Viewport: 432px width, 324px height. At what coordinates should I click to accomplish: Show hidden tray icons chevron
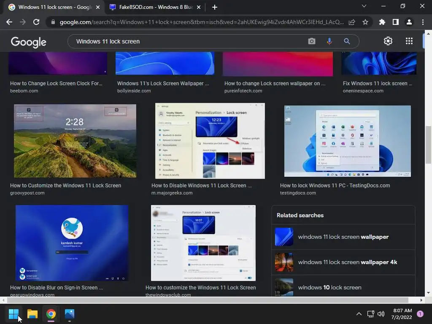coord(359,314)
